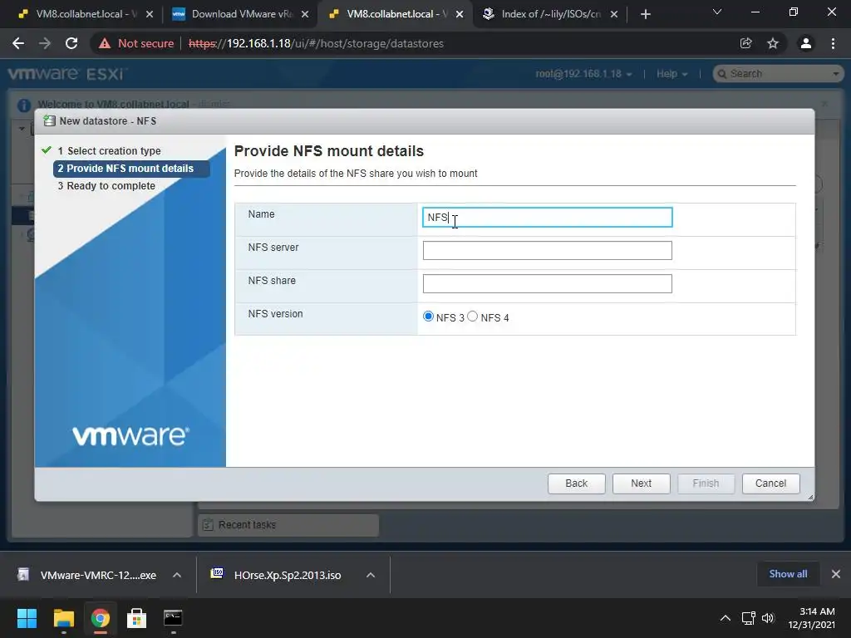This screenshot has width=851, height=638.
Task: Open the ESXi search options arrow
Action: pos(836,74)
